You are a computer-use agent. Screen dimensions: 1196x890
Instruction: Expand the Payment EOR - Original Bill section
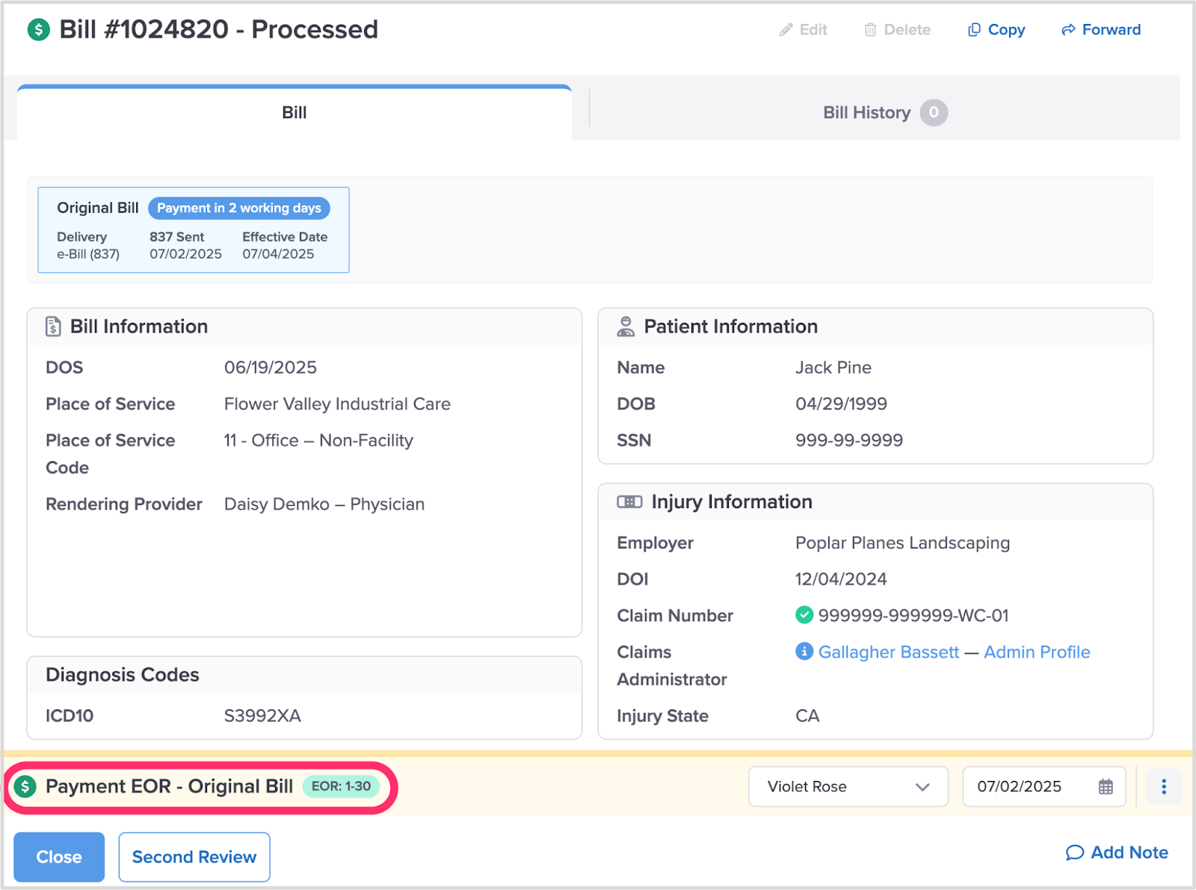tap(169, 786)
